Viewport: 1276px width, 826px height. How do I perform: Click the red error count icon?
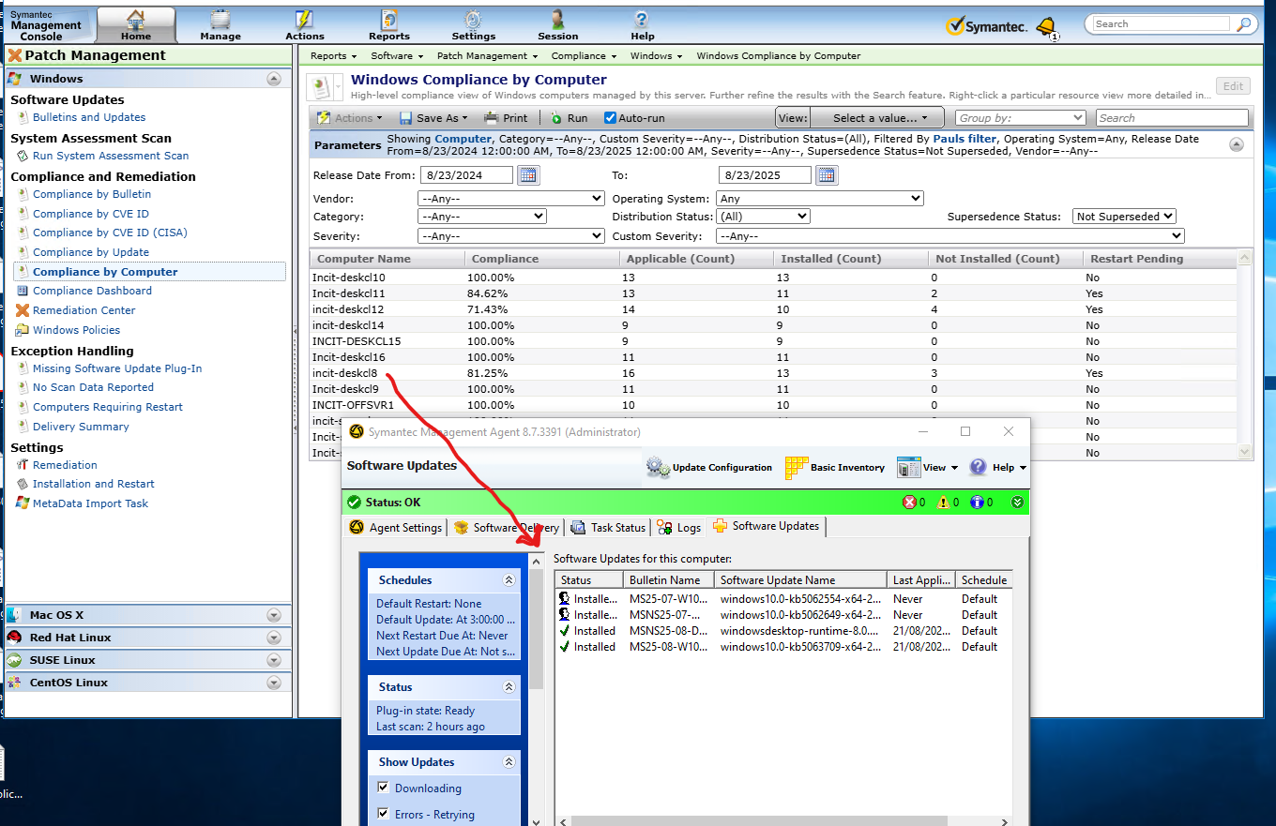tap(909, 503)
